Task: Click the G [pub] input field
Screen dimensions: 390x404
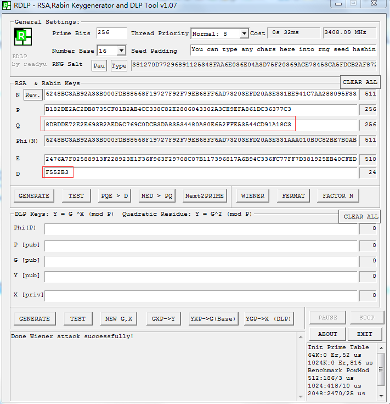Action: [x=201, y=261]
